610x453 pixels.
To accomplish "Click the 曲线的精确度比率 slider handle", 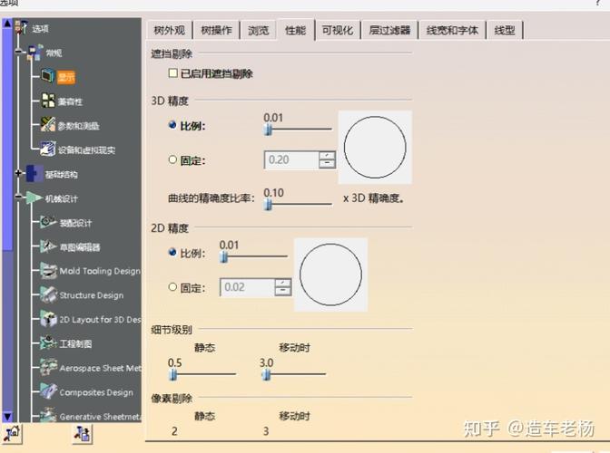I will point(268,204).
